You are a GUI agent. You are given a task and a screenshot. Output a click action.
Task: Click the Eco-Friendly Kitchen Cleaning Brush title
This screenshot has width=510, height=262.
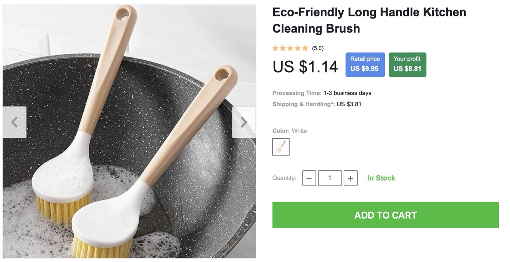point(369,20)
